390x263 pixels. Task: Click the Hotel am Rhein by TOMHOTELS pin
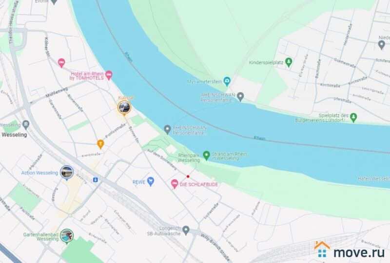(x=109, y=75)
